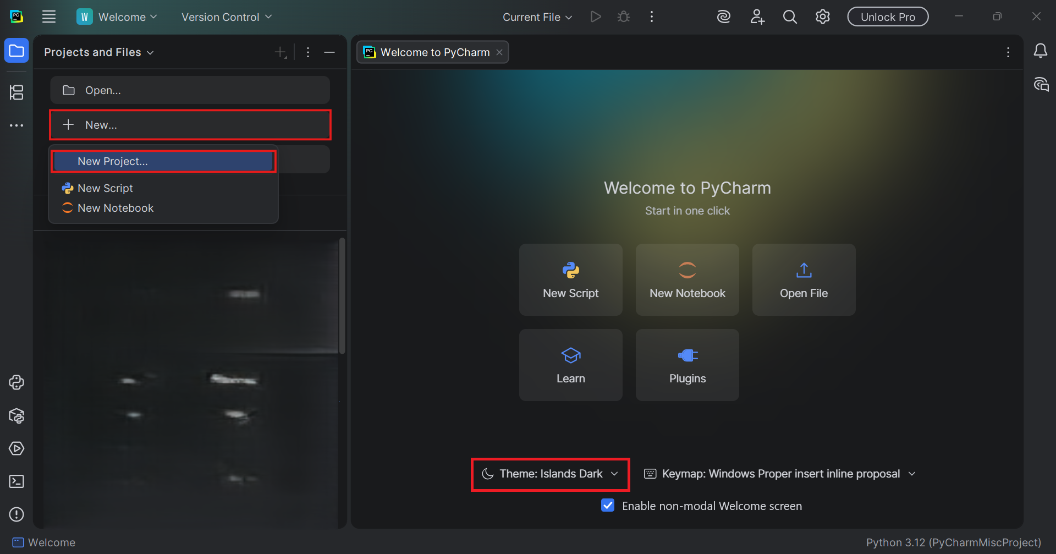The image size is (1056, 554).
Task: Click the Unlock Pro button
Action: pyautogui.click(x=888, y=17)
